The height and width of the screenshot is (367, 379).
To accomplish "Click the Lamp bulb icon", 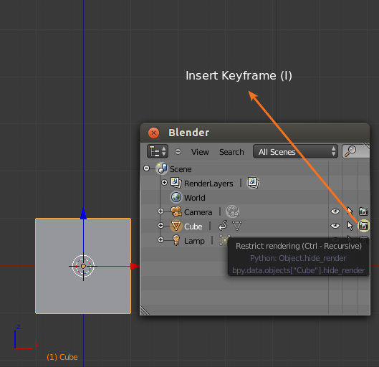I will tap(176, 240).
